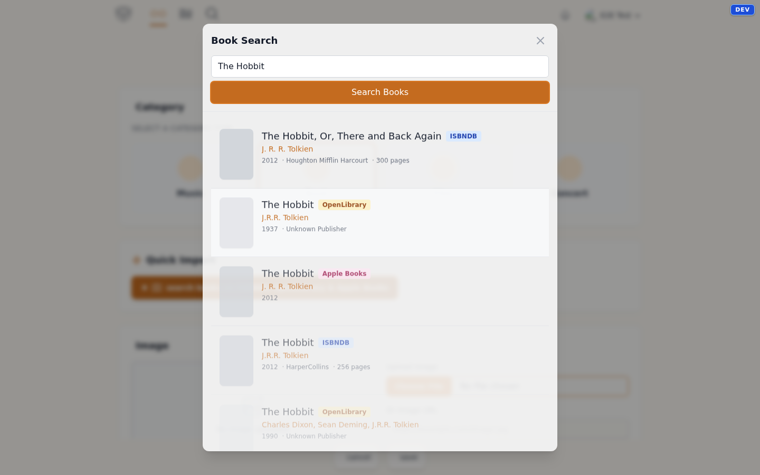Click author J. R. R. Tolkien on first result
The image size is (760, 475).
287,149
